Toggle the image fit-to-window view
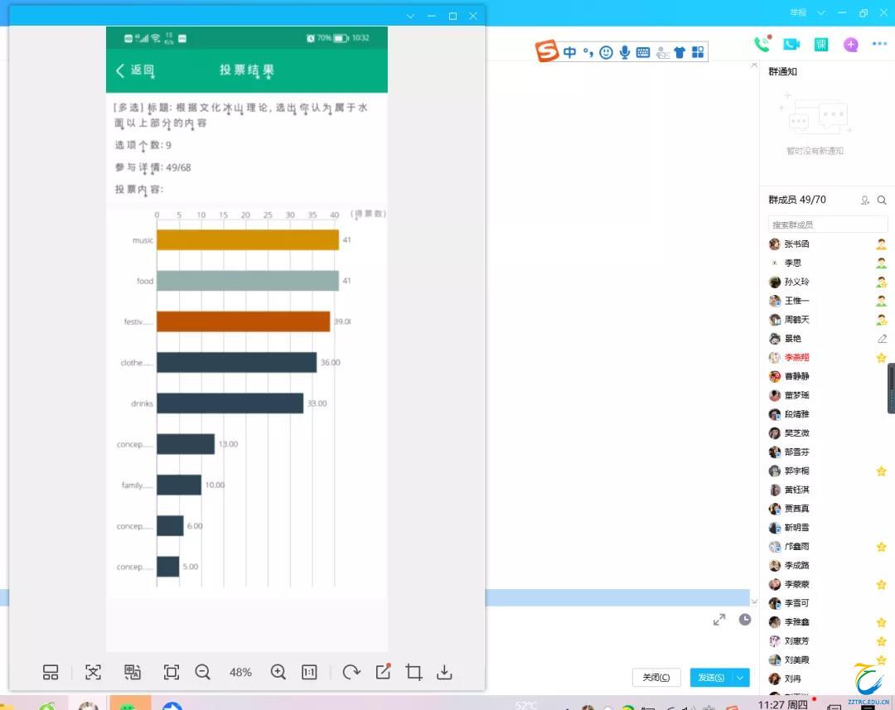Screen dimensions: 895x710 172,672
